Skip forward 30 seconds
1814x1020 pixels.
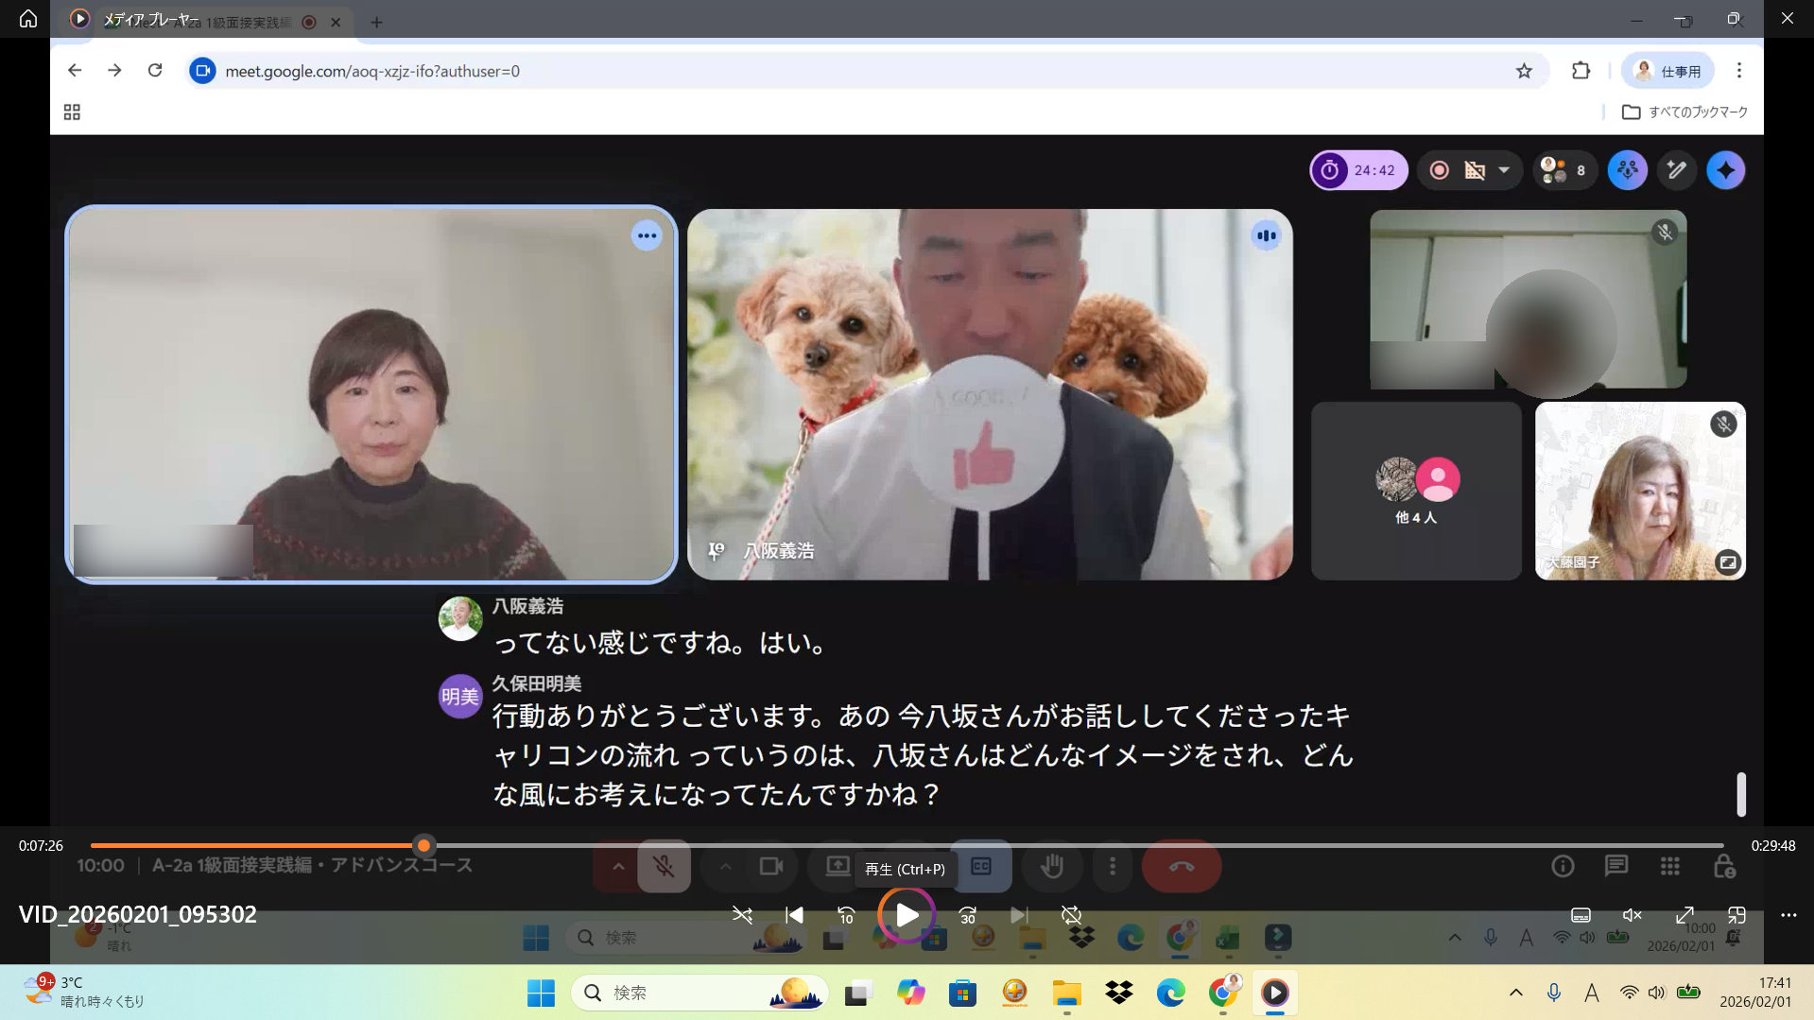point(967,915)
